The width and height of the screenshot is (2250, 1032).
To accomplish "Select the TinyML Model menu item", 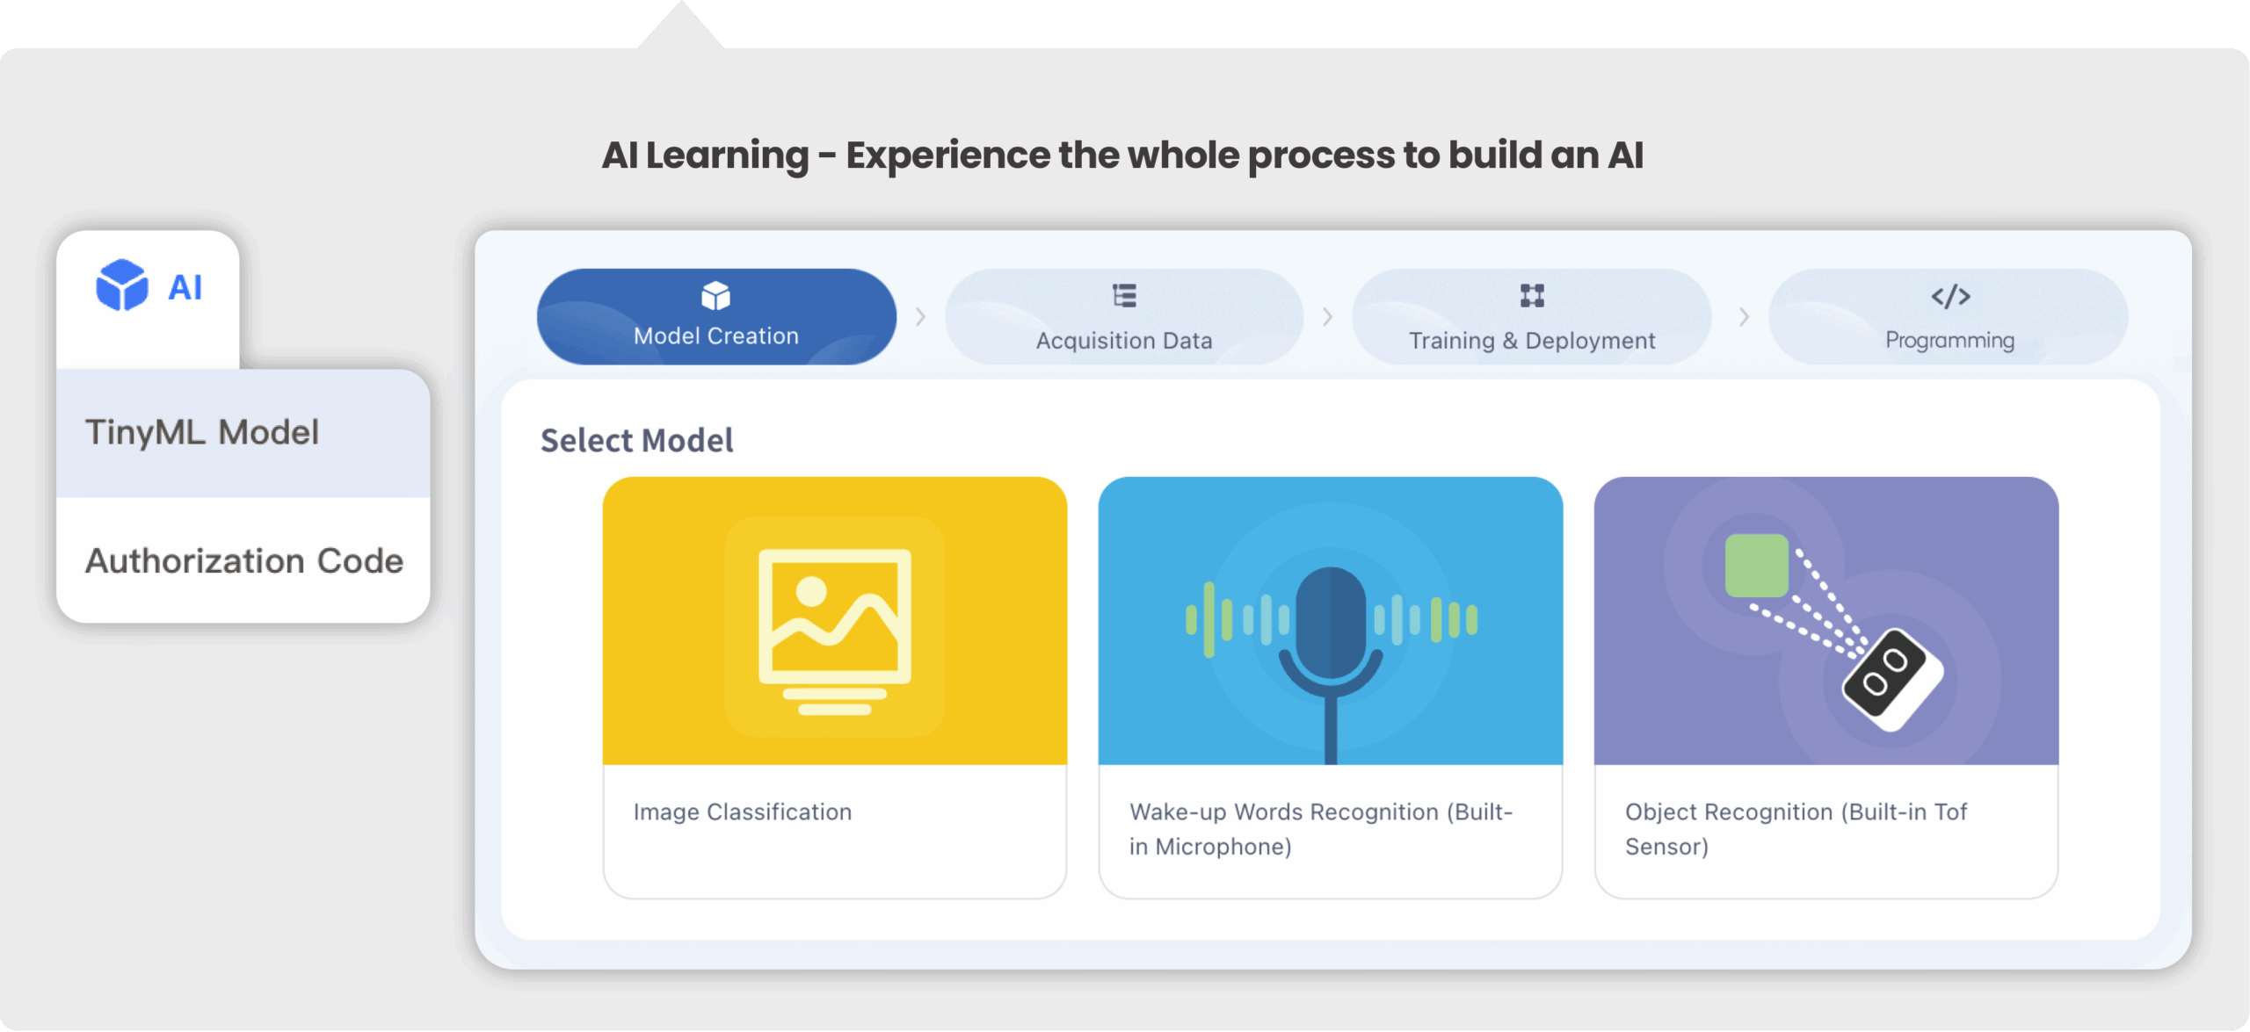I will [x=243, y=433].
